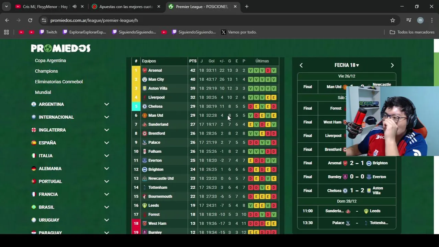Click the Leeds crest in standings
Image resolution: width=439 pixels, height=247 pixels.
coord(145,205)
